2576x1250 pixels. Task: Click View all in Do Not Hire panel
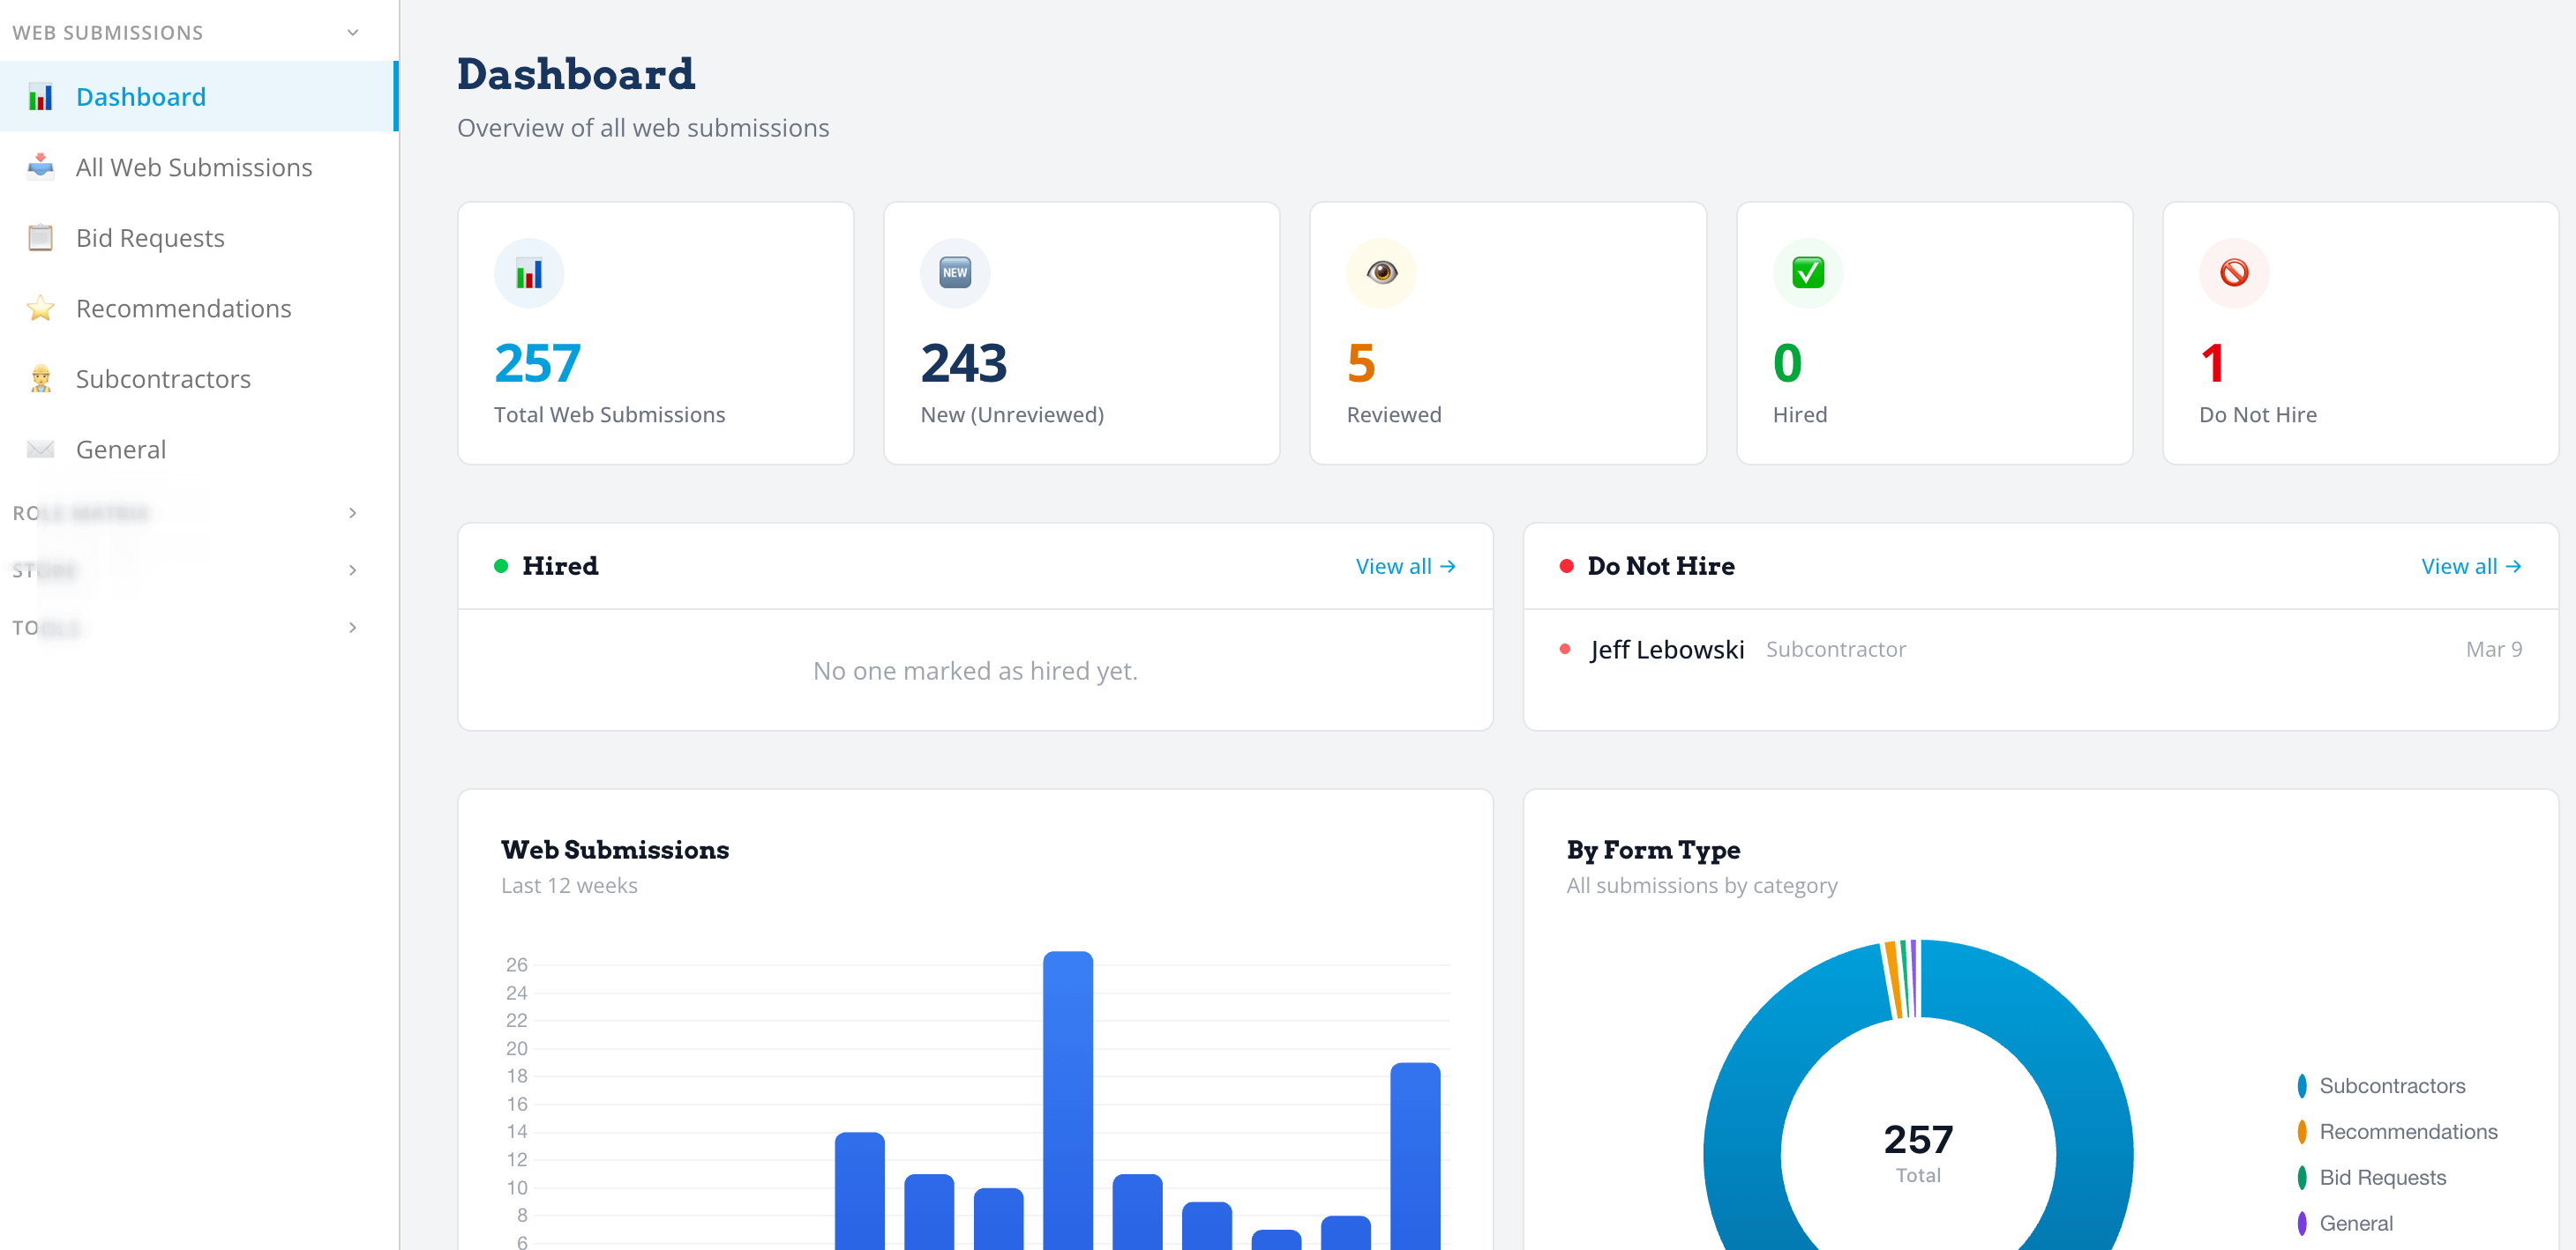point(2471,566)
